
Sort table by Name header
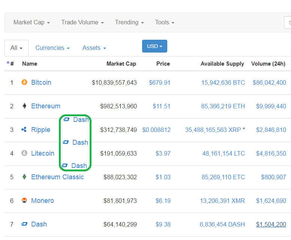point(30,64)
